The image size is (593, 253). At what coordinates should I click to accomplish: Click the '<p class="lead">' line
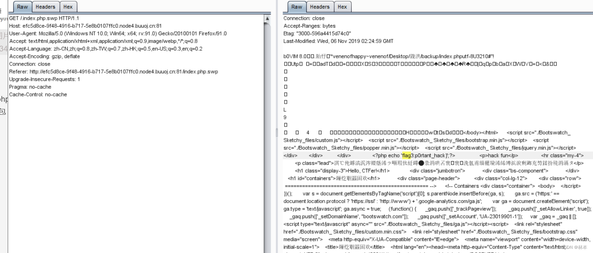pos(439,163)
